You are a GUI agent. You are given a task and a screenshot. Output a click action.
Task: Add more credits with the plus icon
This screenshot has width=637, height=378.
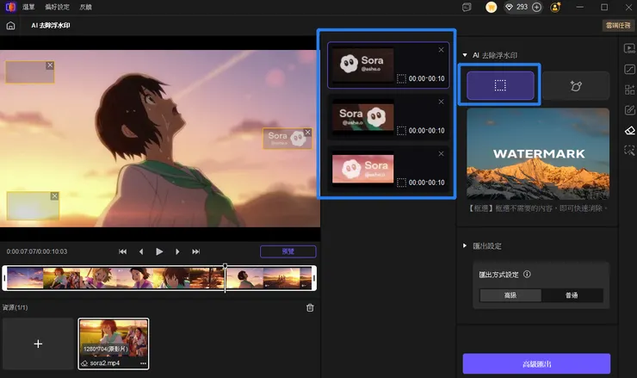[x=536, y=7]
